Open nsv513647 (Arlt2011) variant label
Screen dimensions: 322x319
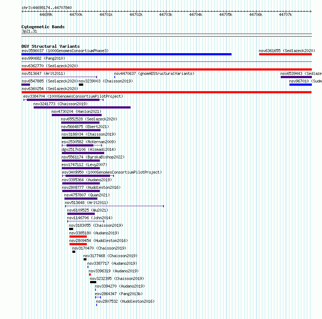point(43,73)
